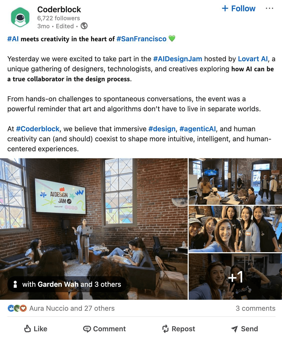Follow the Coderblock page

(239, 8)
